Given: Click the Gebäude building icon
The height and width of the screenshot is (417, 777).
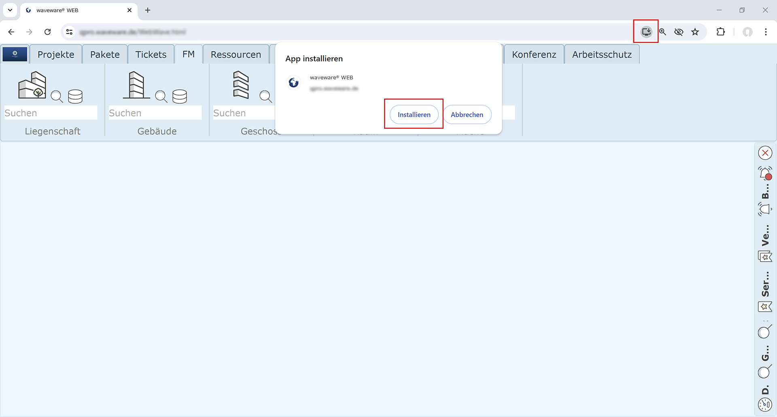Looking at the screenshot, I should [136, 85].
